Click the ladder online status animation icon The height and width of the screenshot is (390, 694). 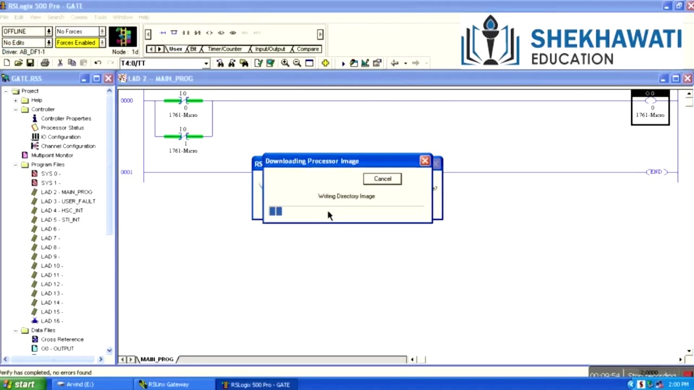click(x=123, y=37)
